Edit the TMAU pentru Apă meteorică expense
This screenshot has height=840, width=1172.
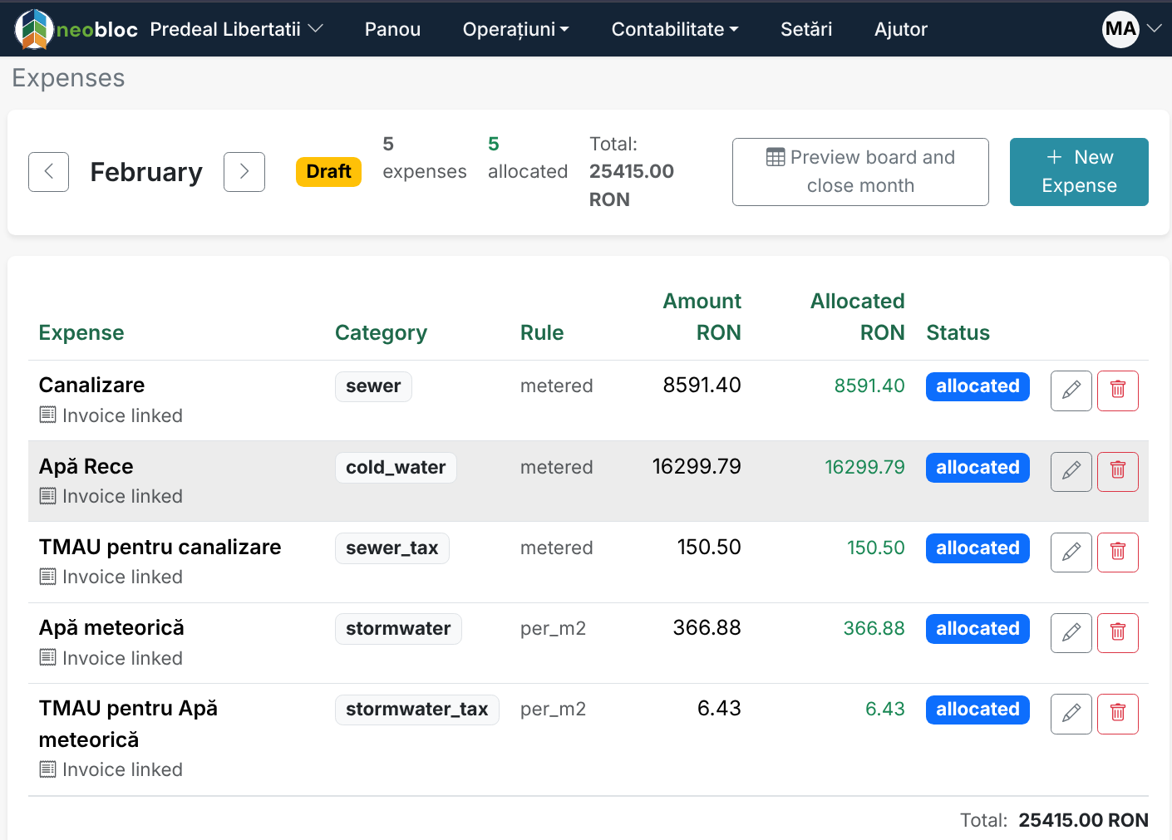click(1071, 714)
